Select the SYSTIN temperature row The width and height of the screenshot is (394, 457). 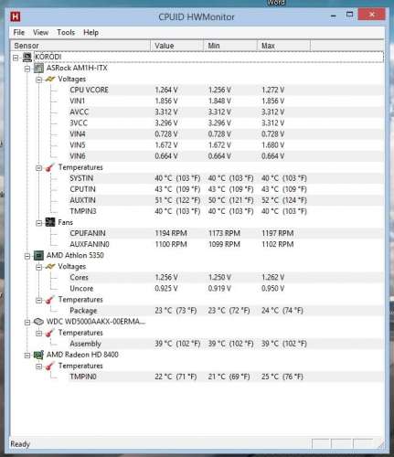click(x=226, y=178)
